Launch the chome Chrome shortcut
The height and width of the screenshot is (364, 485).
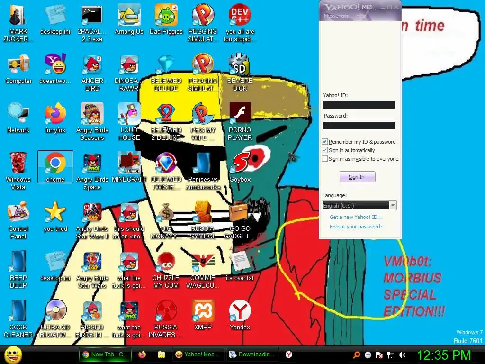(x=55, y=167)
